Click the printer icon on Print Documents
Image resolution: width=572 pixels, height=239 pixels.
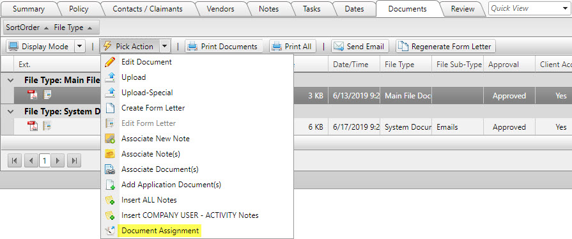point(192,47)
